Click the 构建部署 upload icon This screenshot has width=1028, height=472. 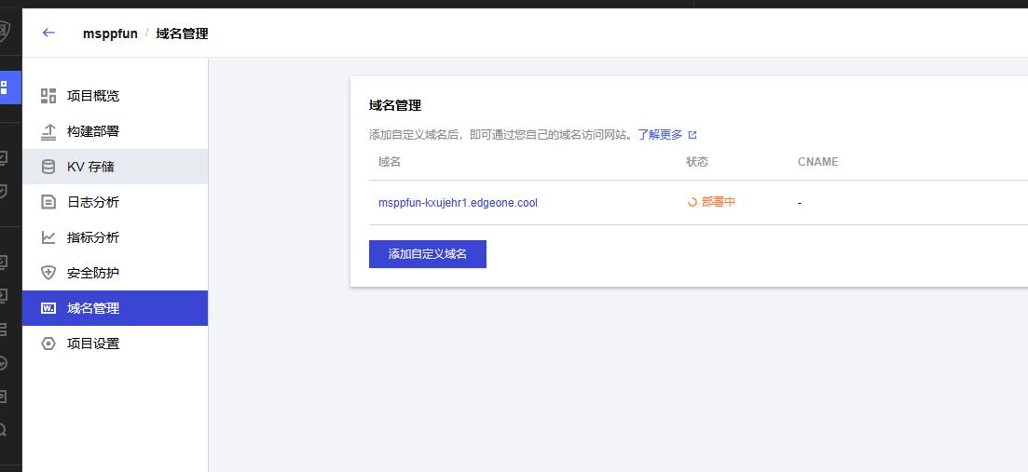pyautogui.click(x=48, y=131)
